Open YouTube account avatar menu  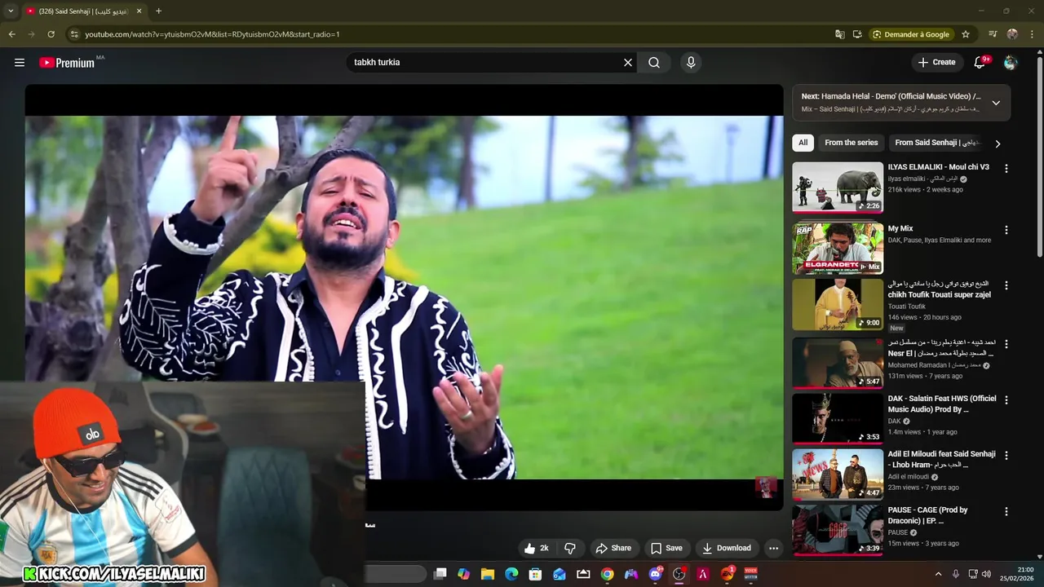tap(1011, 62)
